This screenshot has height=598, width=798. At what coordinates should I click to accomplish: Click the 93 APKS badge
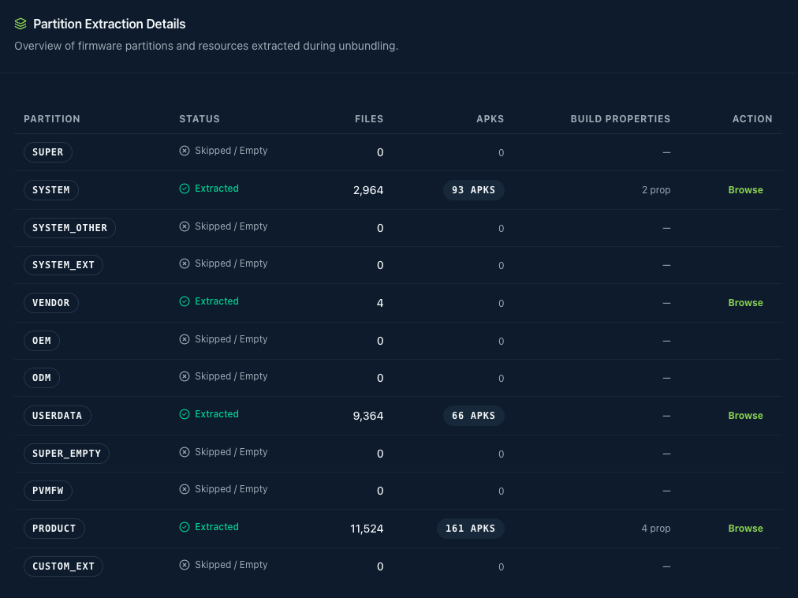[x=473, y=190]
